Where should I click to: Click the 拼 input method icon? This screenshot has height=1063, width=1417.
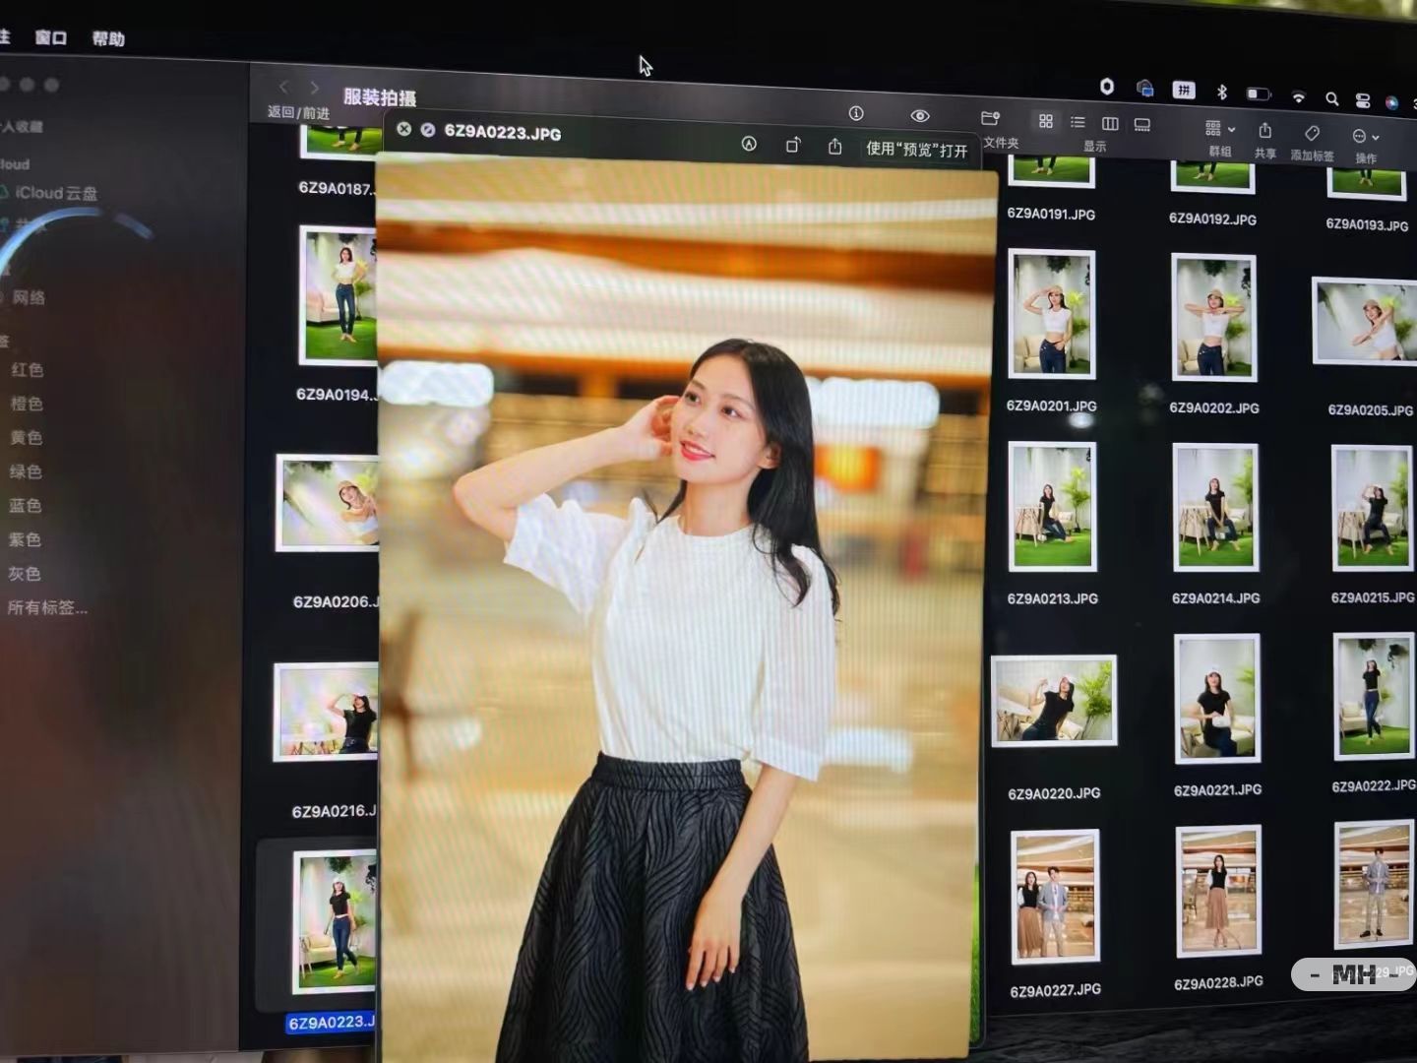pyautogui.click(x=1184, y=91)
